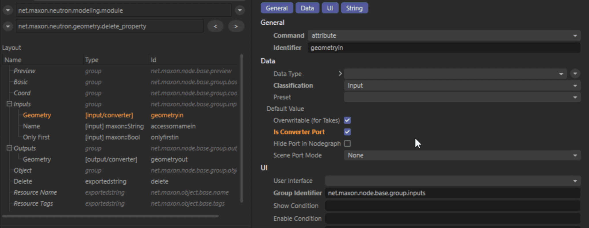The width and height of the screenshot is (589, 228).
Task: Collapse the Inputs group
Action: tap(9, 104)
